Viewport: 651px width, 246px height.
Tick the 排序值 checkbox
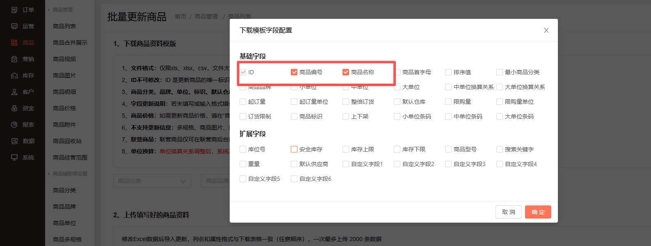(448, 72)
